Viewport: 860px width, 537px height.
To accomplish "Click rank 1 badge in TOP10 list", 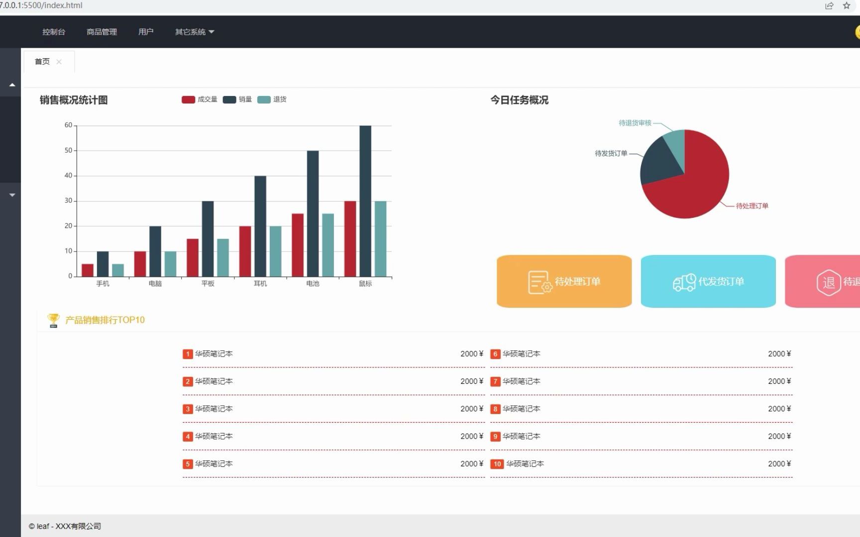I will tap(188, 354).
